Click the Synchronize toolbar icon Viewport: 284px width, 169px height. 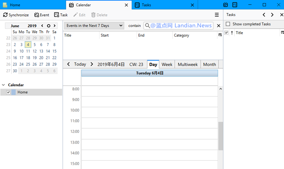(x=5, y=15)
